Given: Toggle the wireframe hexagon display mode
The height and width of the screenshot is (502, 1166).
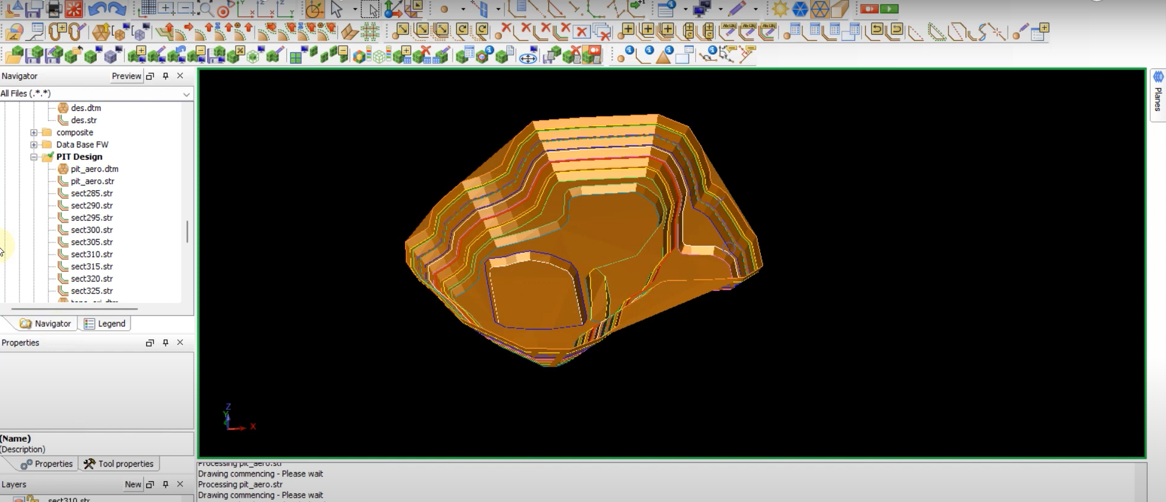Looking at the screenshot, I should point(820,9).
